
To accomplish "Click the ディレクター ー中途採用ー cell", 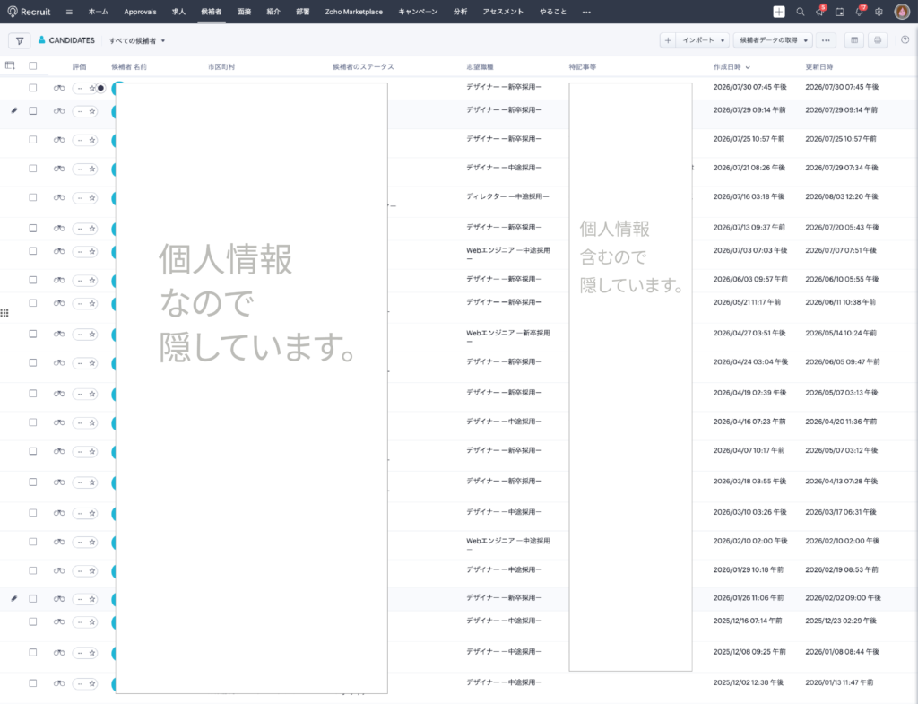I will pos(507,196).
